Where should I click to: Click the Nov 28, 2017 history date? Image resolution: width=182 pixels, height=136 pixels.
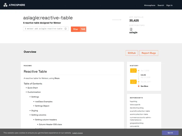point(145,82)
